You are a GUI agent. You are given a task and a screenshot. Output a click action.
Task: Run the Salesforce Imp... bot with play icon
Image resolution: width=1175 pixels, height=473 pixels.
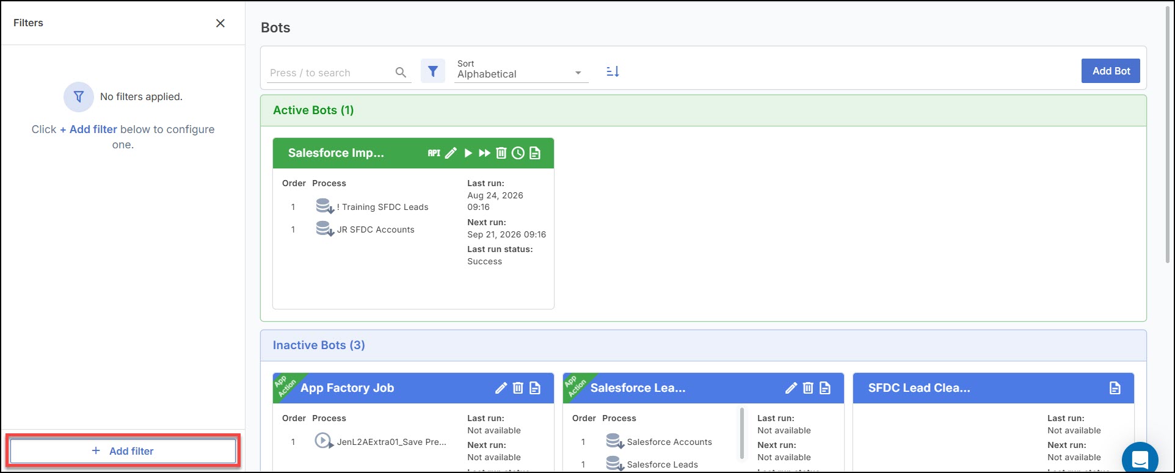click(468, 153)
